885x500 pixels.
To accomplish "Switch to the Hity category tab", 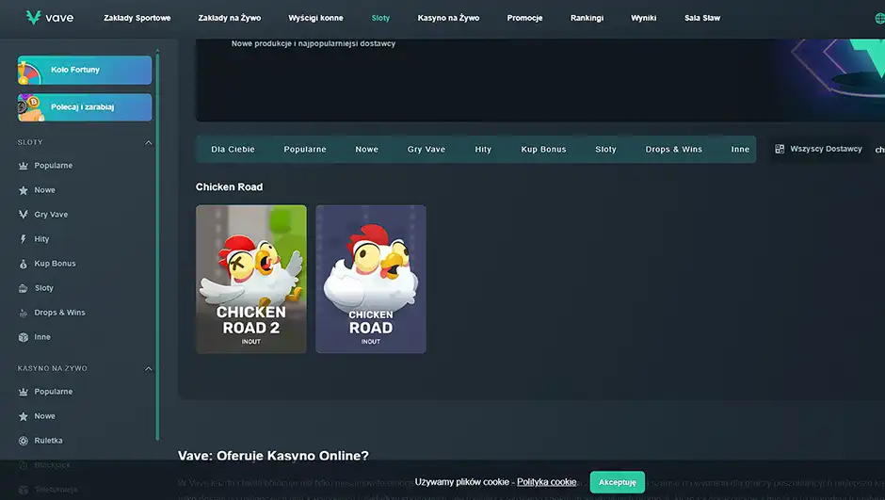I will coord(483,150).
